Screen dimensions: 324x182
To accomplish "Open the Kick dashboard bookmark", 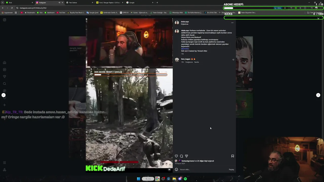I will [49, 13].
